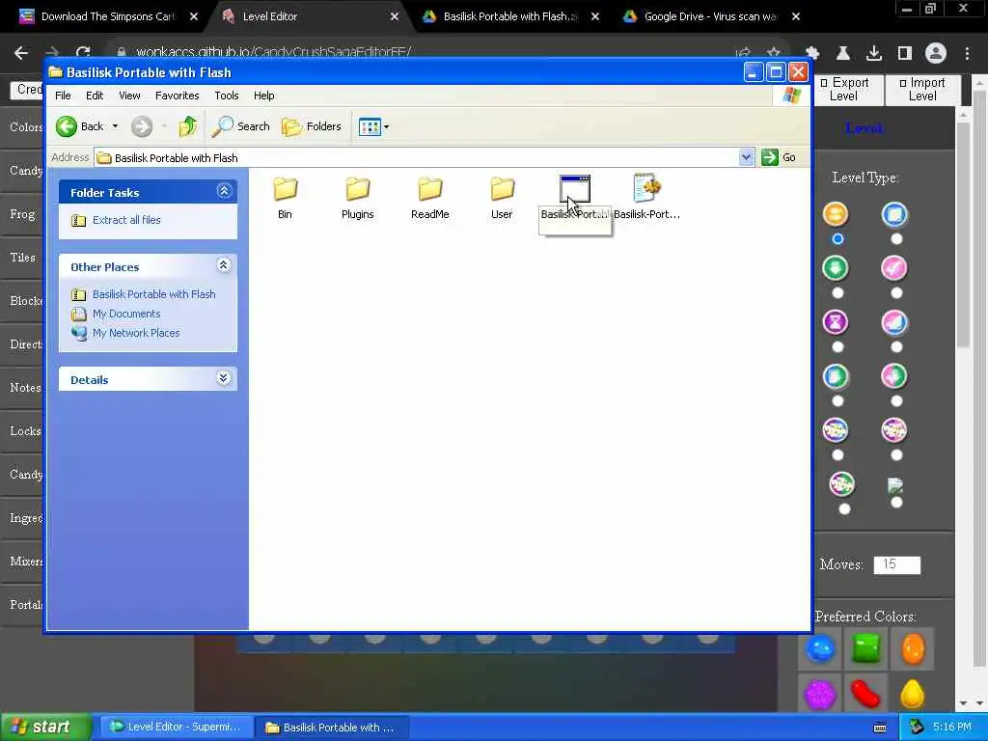Image resolution: width=988 pixels, height=741 pixels.
Task: Open the File menu
Action: 63,96
